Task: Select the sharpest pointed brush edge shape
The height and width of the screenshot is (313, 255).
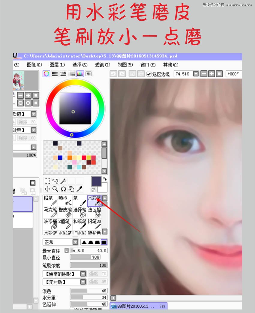Action: pos(84,242)
